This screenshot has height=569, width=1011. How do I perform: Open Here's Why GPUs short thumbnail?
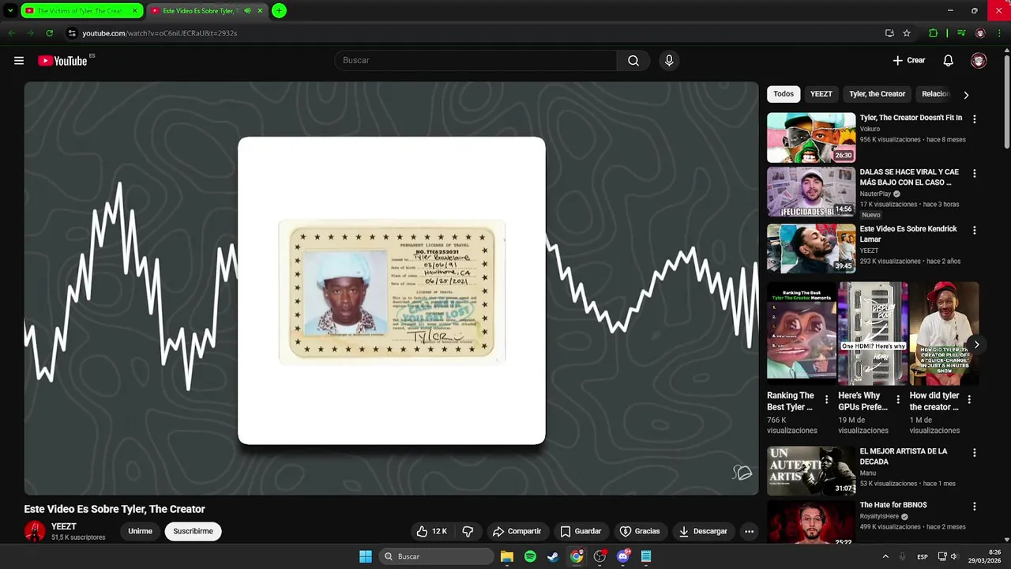[x=873, y=333]
